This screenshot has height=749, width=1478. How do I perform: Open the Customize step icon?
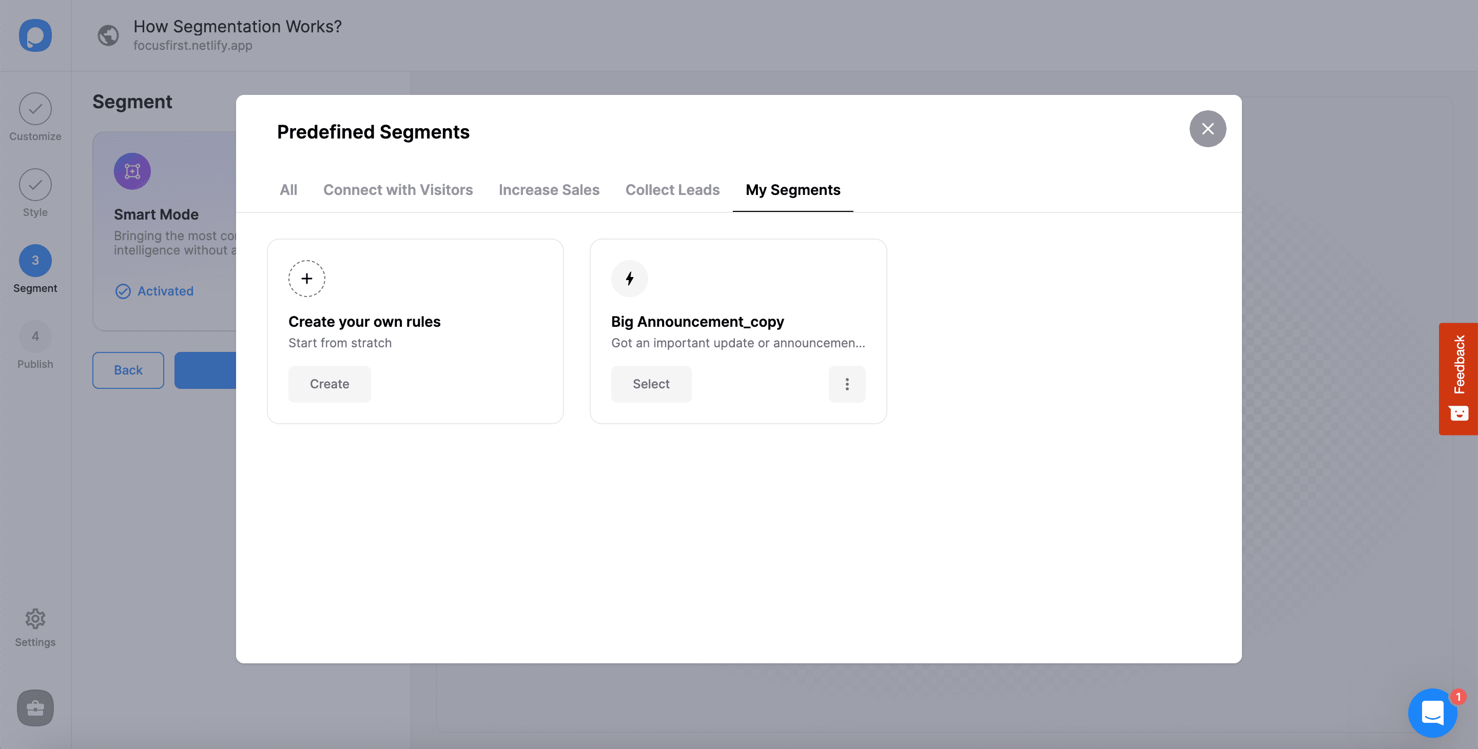coord(35,108)
